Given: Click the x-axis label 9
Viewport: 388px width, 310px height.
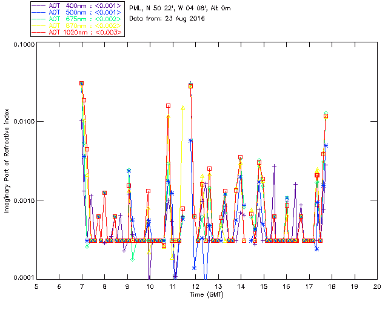Looking at the screenshot, I should coord(127,286).
